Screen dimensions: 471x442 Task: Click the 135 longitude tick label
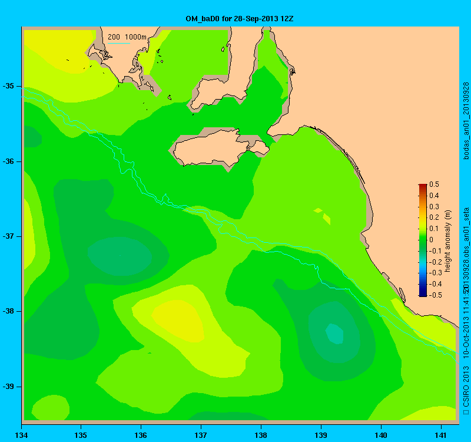pyautogui.click(x=81, y=435)
